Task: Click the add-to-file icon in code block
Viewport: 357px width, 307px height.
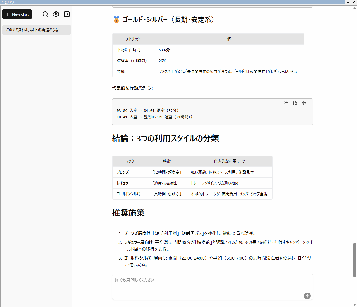Action: coord(295,103)
